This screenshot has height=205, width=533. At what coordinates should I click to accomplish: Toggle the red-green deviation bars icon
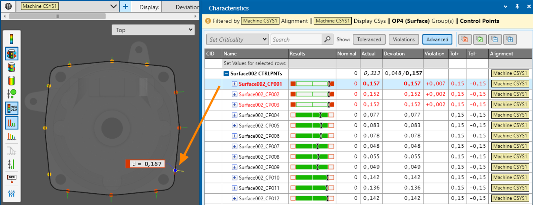[11, 123]
